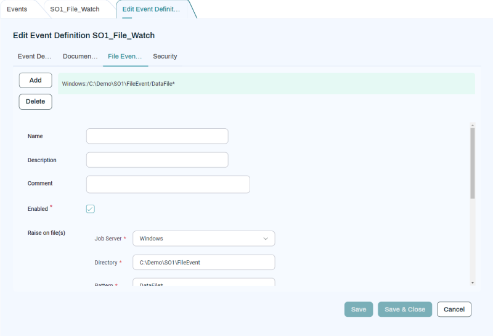The width and height of the screenshot is (493, 336).
Task: Switch to the Security sub-tab
Action: pos(165,56)
